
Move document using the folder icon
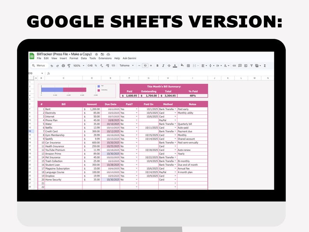point(102,54)
